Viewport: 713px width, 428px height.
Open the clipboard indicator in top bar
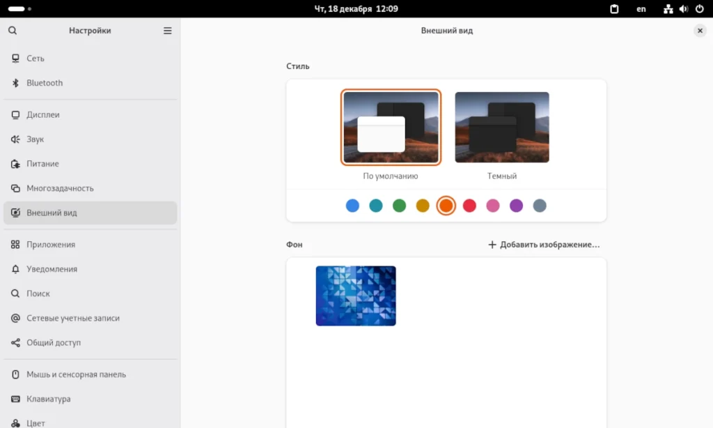pyautogui.click(x=614, y=8)
